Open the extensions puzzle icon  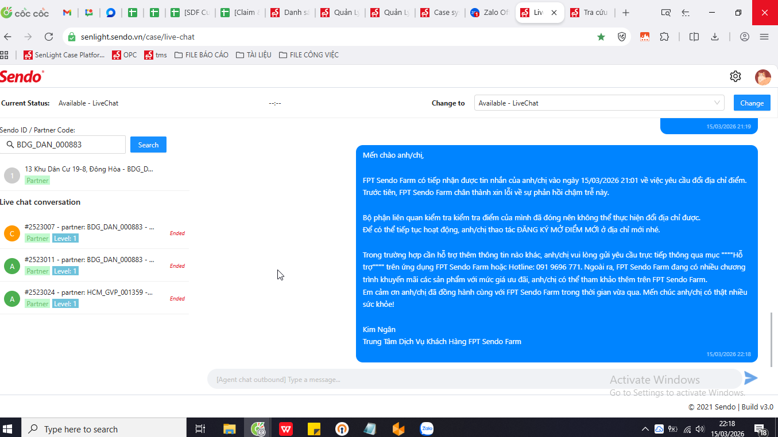pyautogui.click(x=664, y=37)
